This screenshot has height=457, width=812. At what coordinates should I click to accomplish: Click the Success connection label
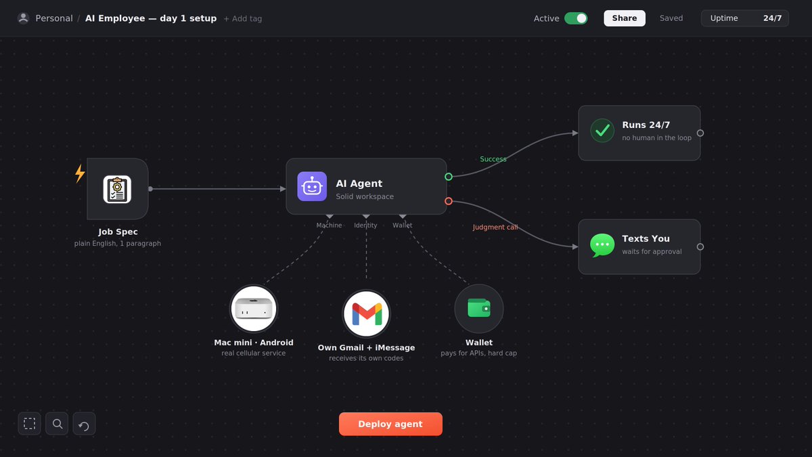tap(493, 159)
